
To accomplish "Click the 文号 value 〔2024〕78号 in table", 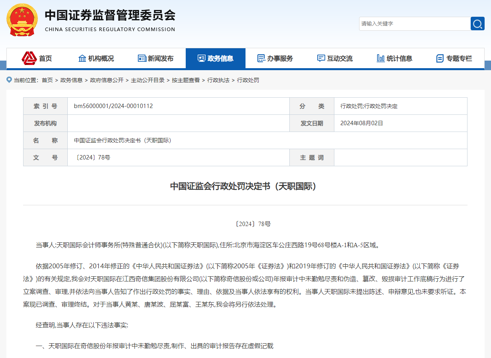I will point(92,157).
